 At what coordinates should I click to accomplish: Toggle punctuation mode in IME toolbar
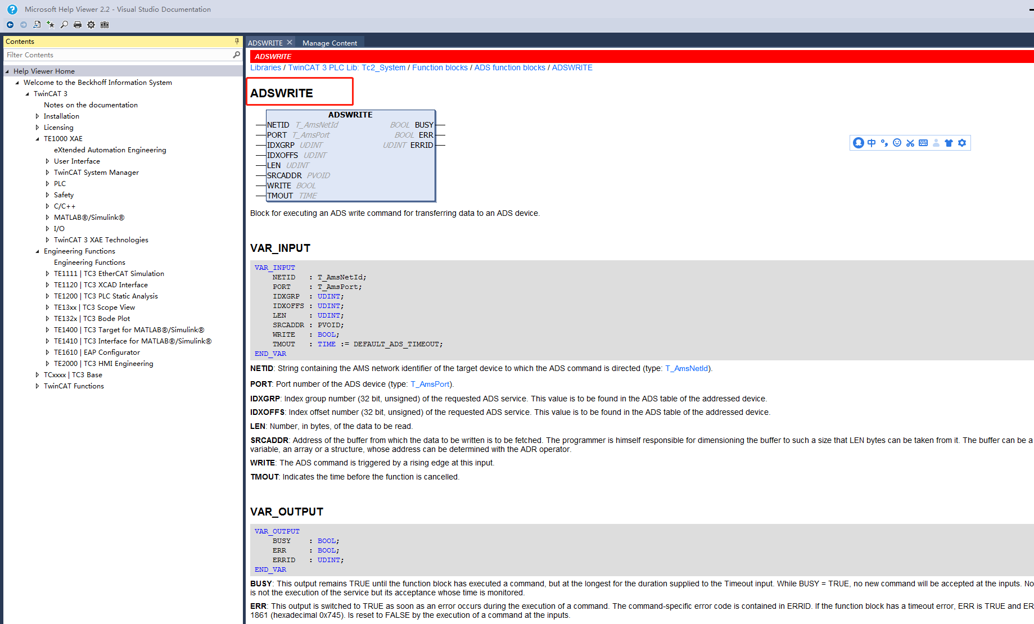coord(884,143)
